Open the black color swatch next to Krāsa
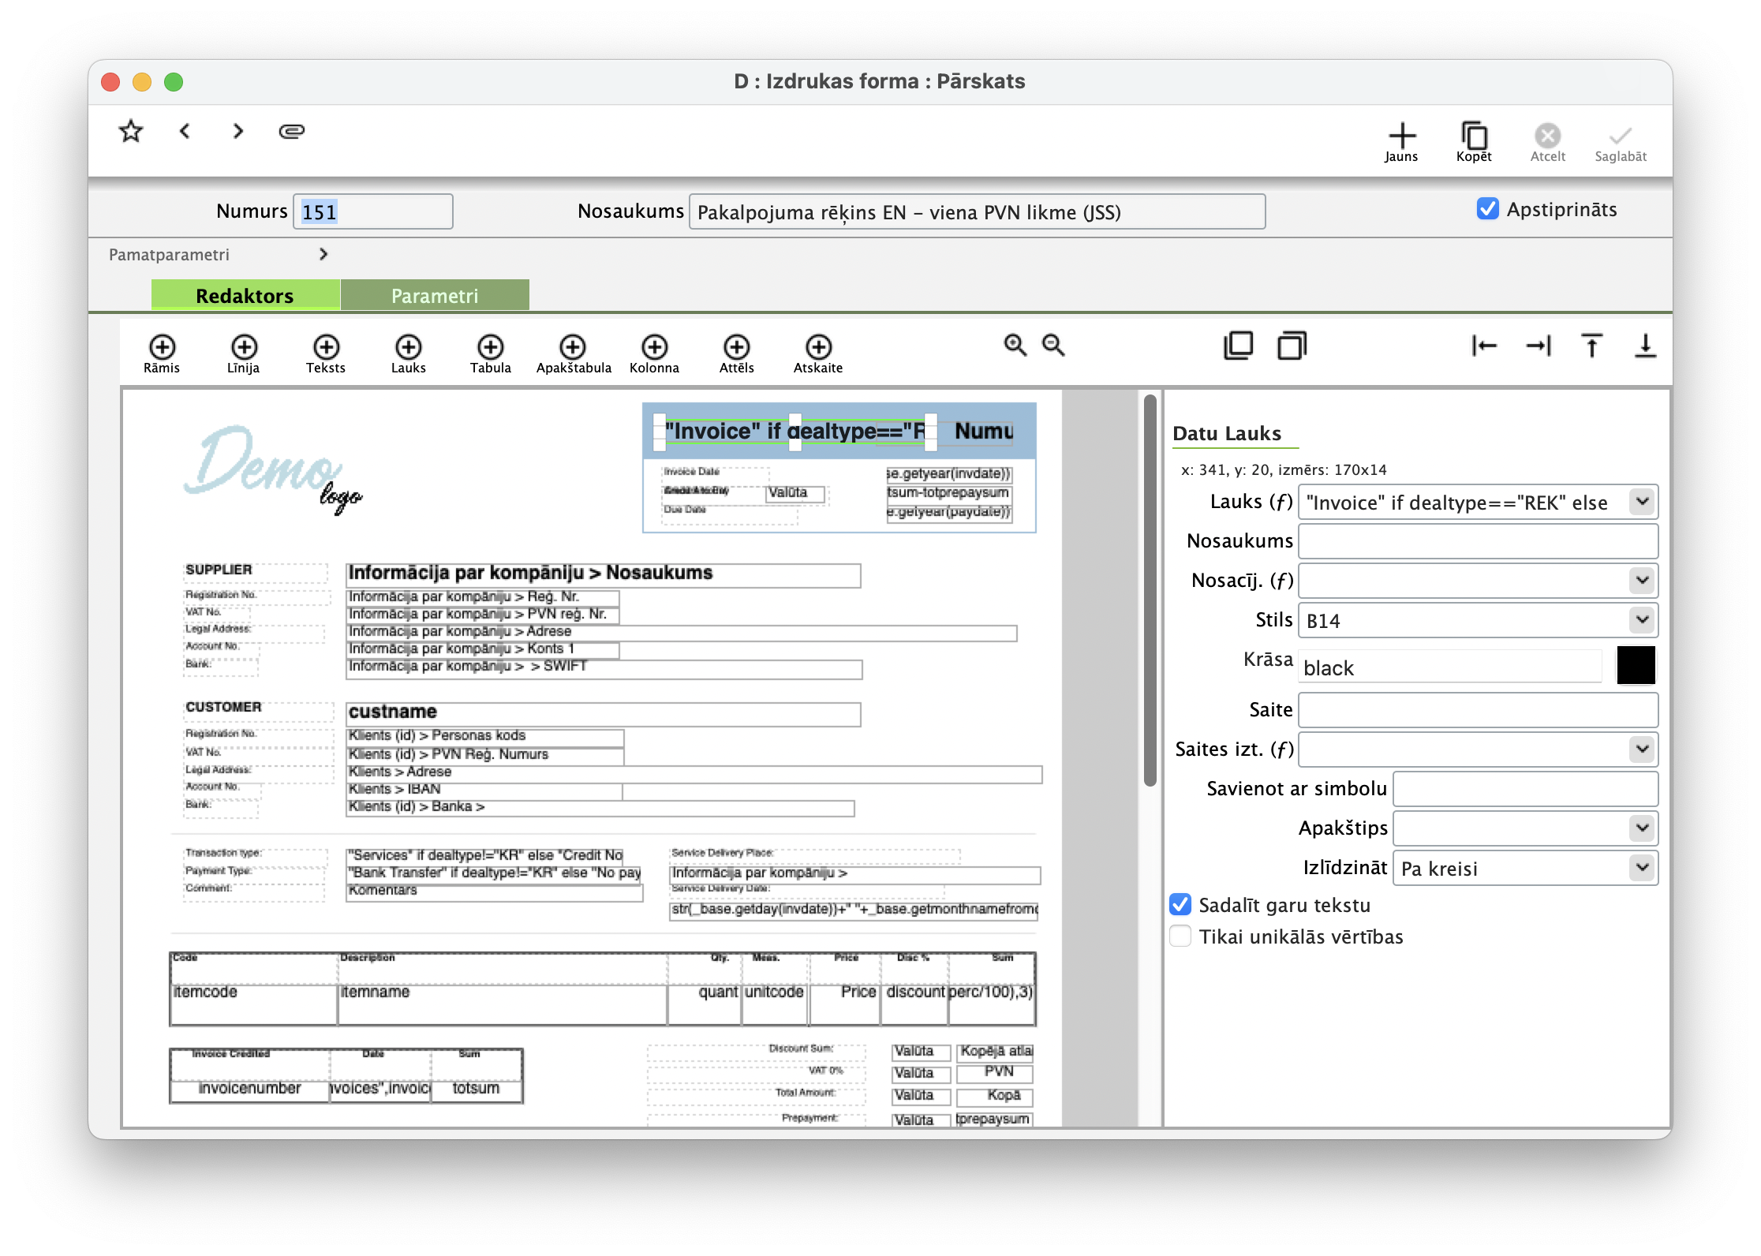1761x1256 pixels. pos(1636,665)
